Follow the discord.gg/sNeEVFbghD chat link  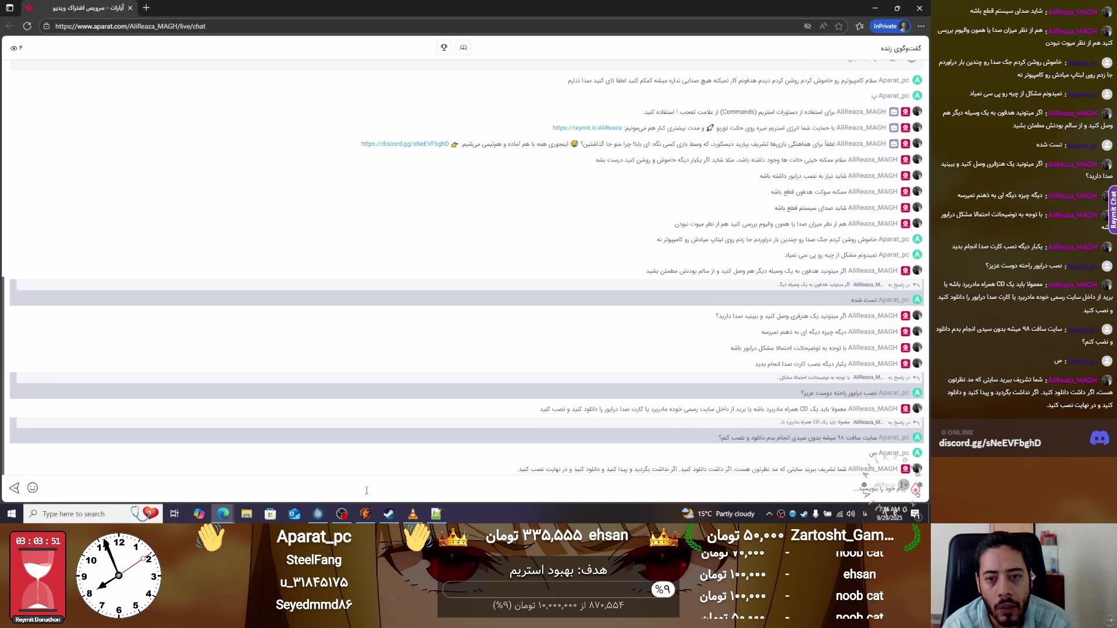coord(404,144)
